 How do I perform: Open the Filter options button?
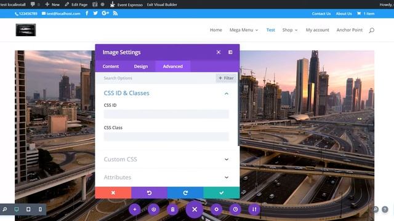pos(226,78)
